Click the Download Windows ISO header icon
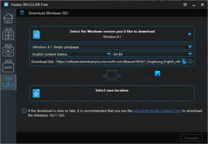Image resolution: width=208 pixels, height=144 pixels. tap(22, 13)
